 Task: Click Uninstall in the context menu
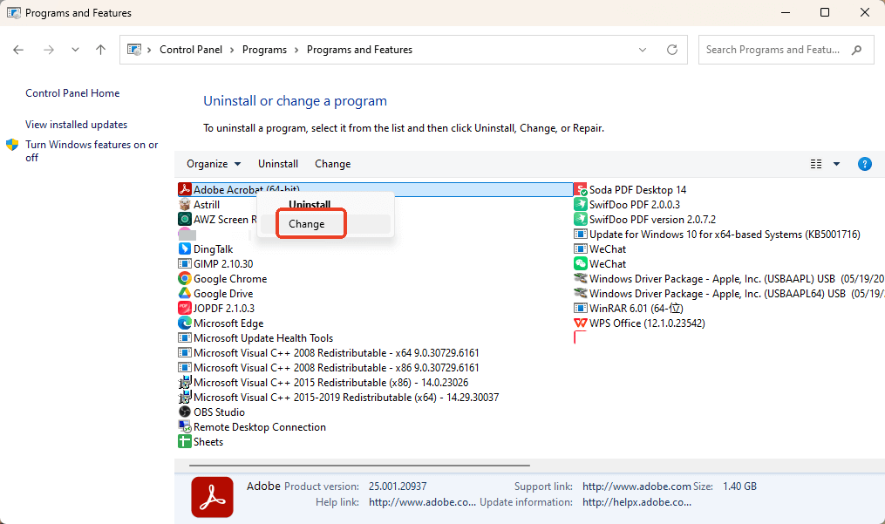pyautogui.click(x=310, y=203)
